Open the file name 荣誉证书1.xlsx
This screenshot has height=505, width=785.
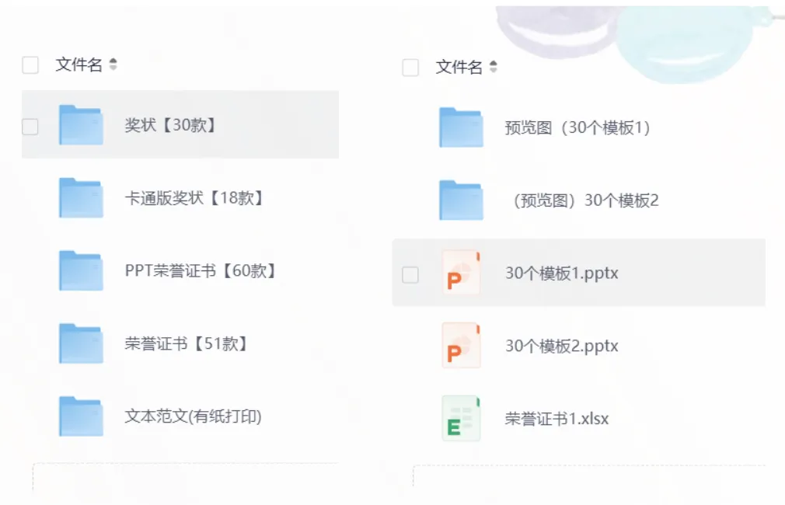(556, 419)
